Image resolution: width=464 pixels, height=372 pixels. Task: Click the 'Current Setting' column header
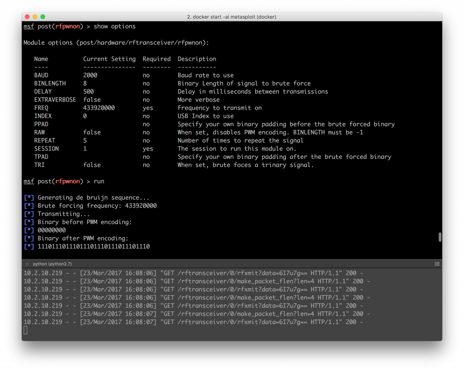(x=109, y=59)
